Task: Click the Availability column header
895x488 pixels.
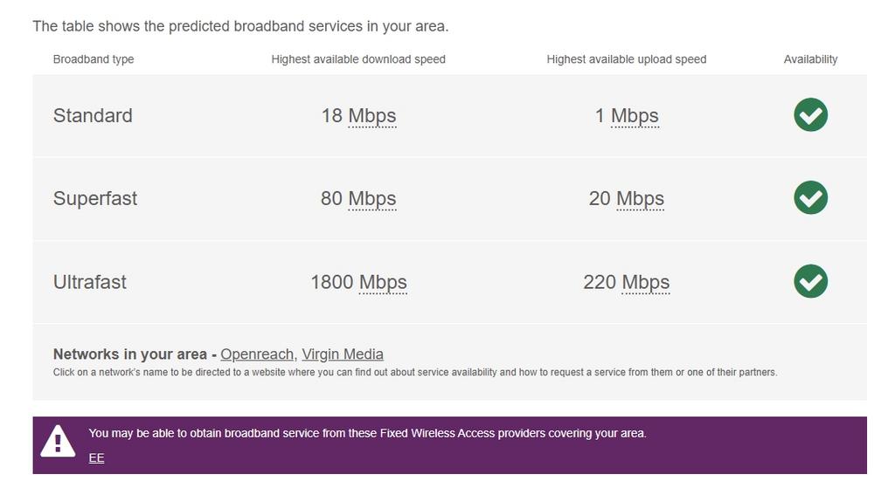Action: [810, 59]
